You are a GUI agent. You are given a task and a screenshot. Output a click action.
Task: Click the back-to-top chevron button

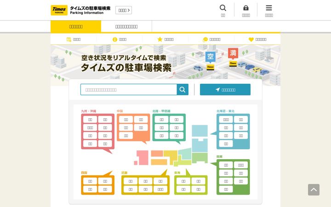(314, 190)
